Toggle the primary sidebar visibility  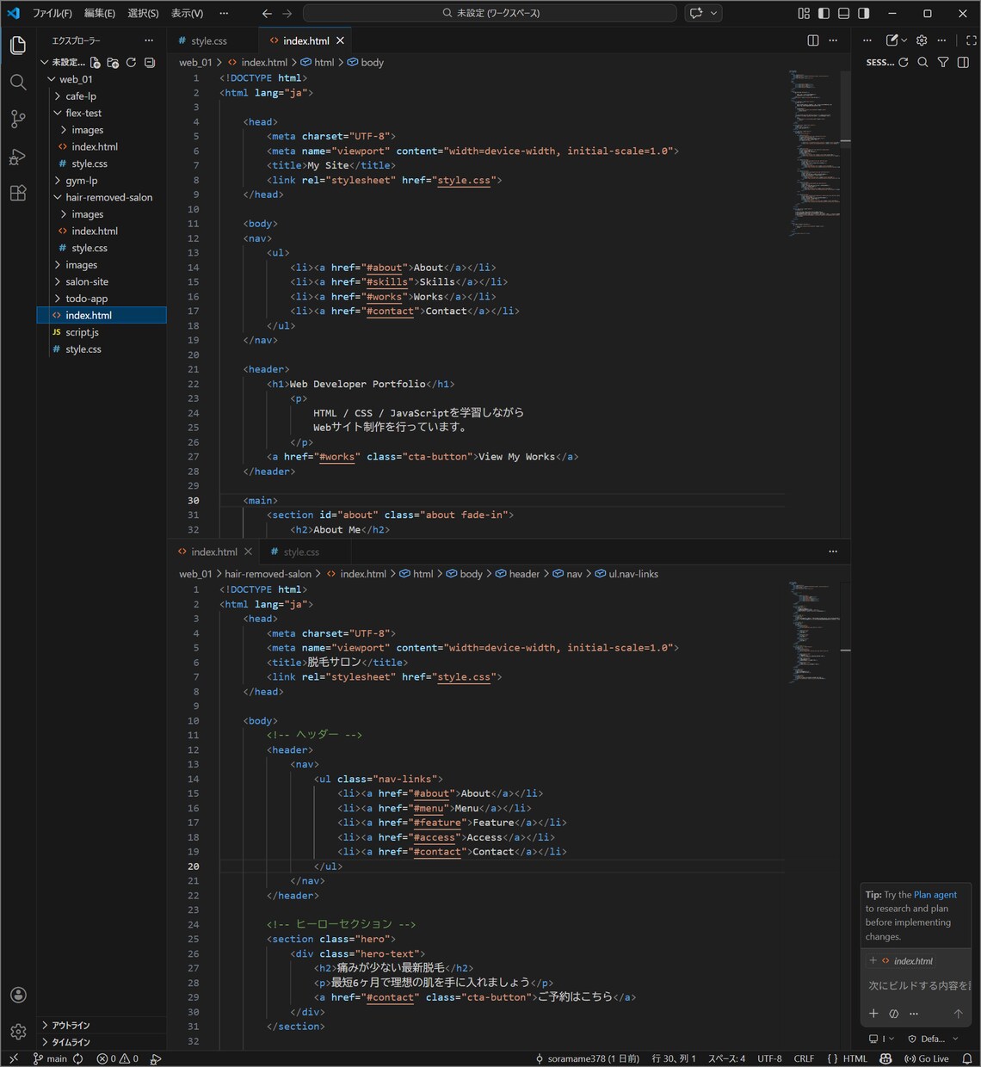[824, 13]
